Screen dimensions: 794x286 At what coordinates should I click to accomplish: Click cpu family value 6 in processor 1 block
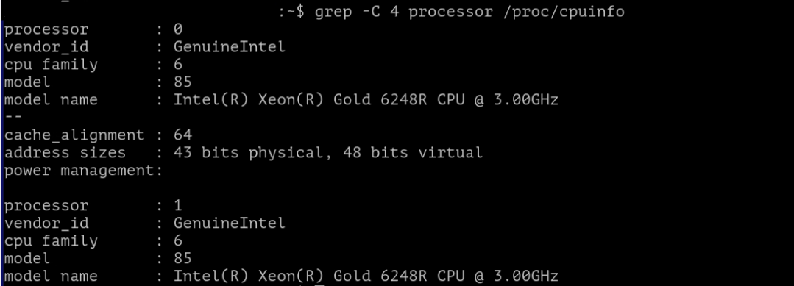click(x=178, y=240)
